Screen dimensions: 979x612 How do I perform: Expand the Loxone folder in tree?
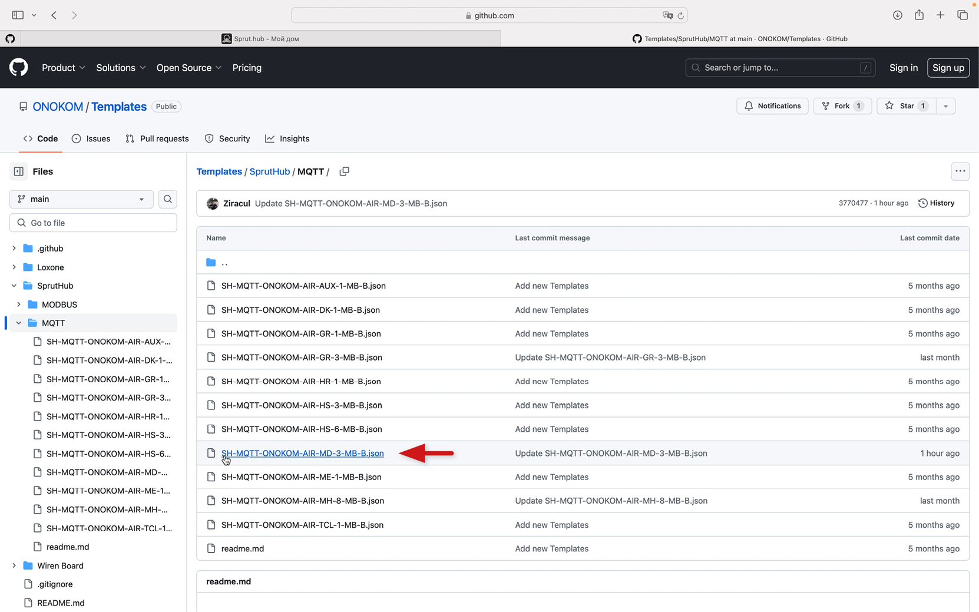[14, 267]
